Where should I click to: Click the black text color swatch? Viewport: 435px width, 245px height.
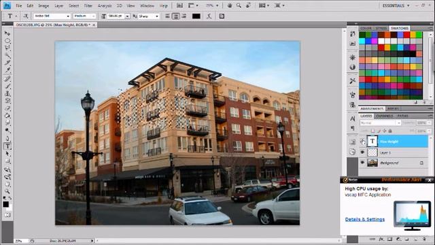coord(196,16)
